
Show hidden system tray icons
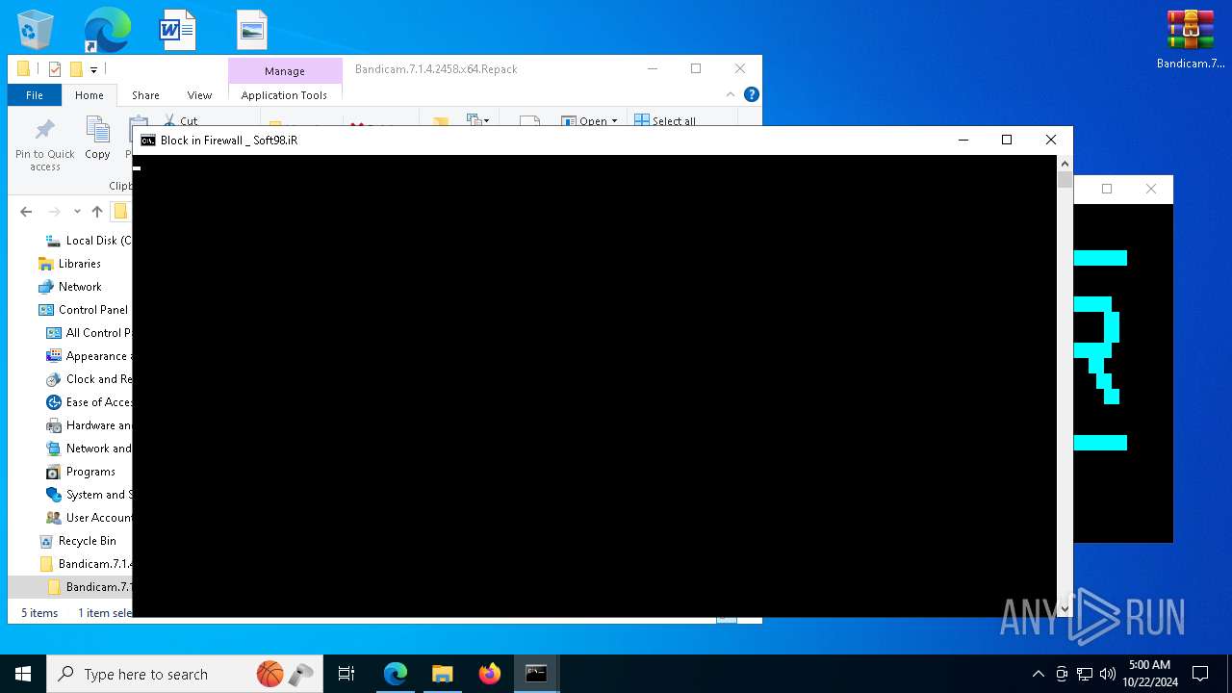click(x=1038, y=674)
